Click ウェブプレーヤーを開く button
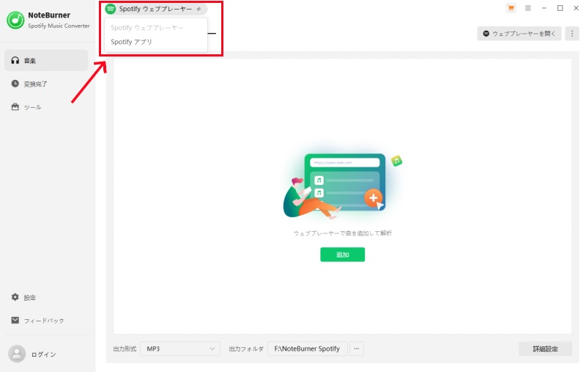 (x=519, y=34)
